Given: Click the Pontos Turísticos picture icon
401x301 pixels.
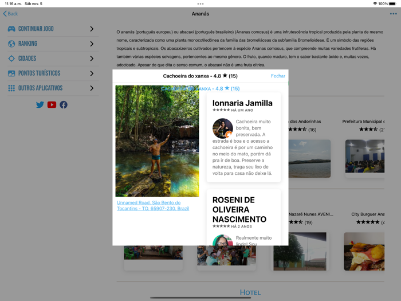Looking at the screenshot, I should tap(11, 73).
